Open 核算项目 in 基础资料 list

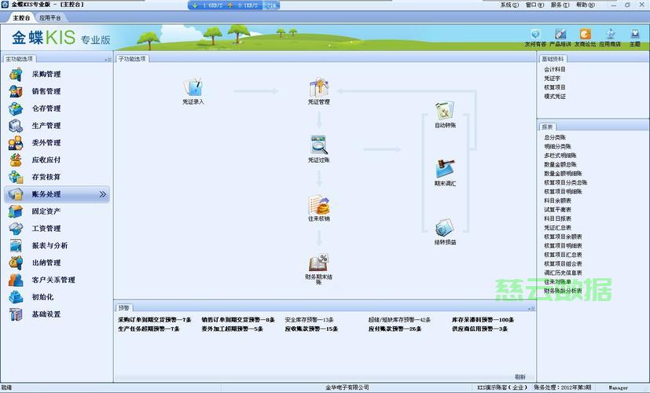pyautogui.click(x=555, y=87)
